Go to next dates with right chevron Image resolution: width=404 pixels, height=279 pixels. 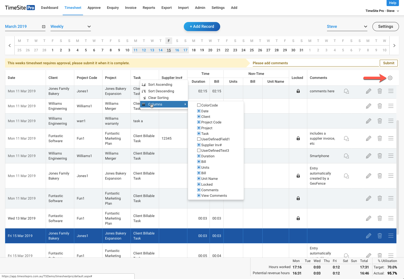[394, 46]
